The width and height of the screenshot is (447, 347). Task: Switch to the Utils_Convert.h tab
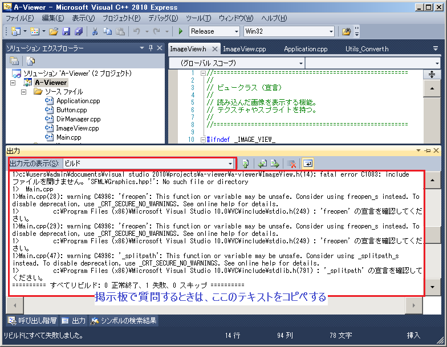click(367, 49)
